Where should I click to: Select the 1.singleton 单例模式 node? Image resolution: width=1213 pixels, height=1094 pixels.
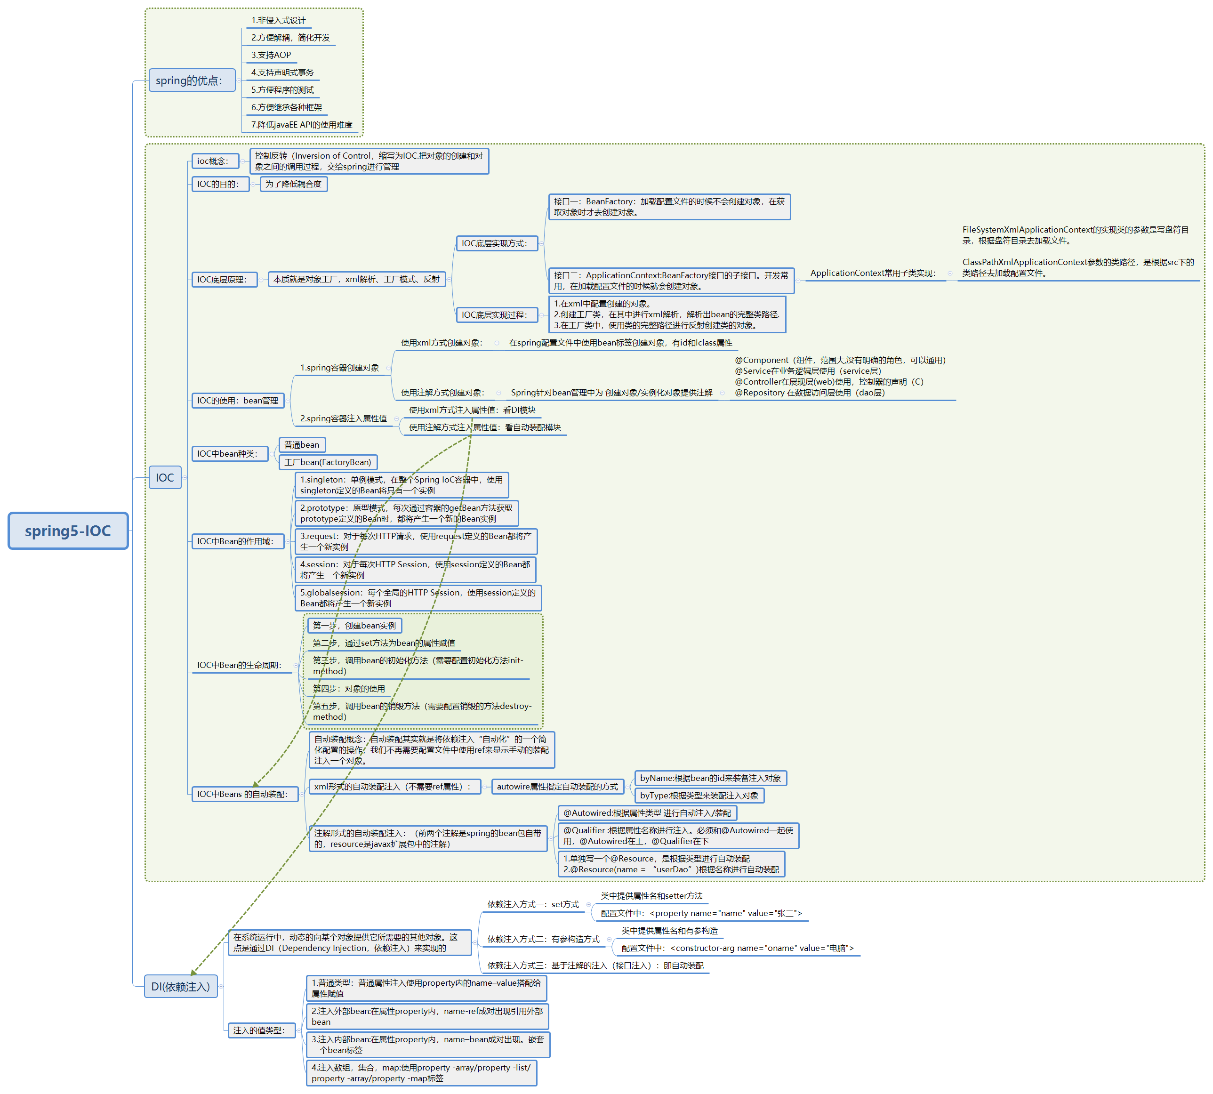tap(402, 485)
